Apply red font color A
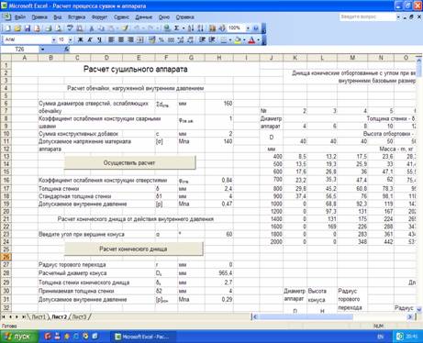Screen dimensions: 423x343 point(251,39)
